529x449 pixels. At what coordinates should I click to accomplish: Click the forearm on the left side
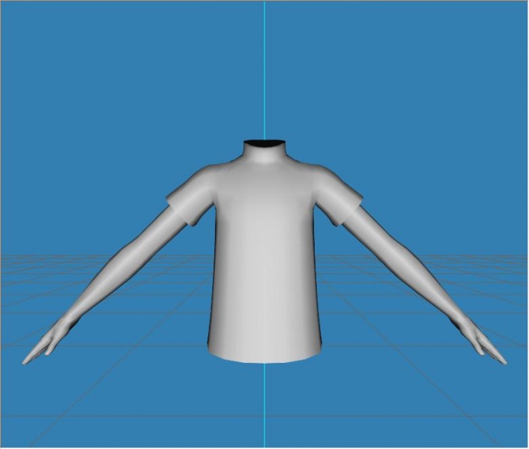97,294
